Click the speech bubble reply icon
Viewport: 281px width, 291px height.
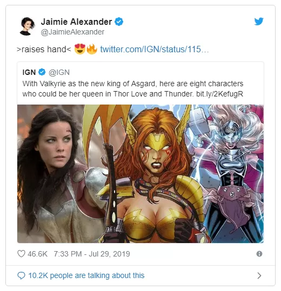[21, 275]
